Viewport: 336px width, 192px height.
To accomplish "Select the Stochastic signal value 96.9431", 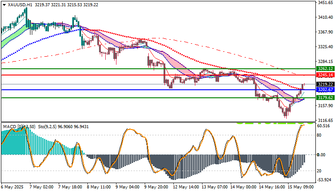I will (x=81, y=127).
